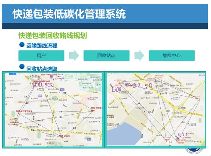Screen dimensions: 211x156
Task: Click red 武汉工程大学 label on left map
Action: [x=24, y=111]
